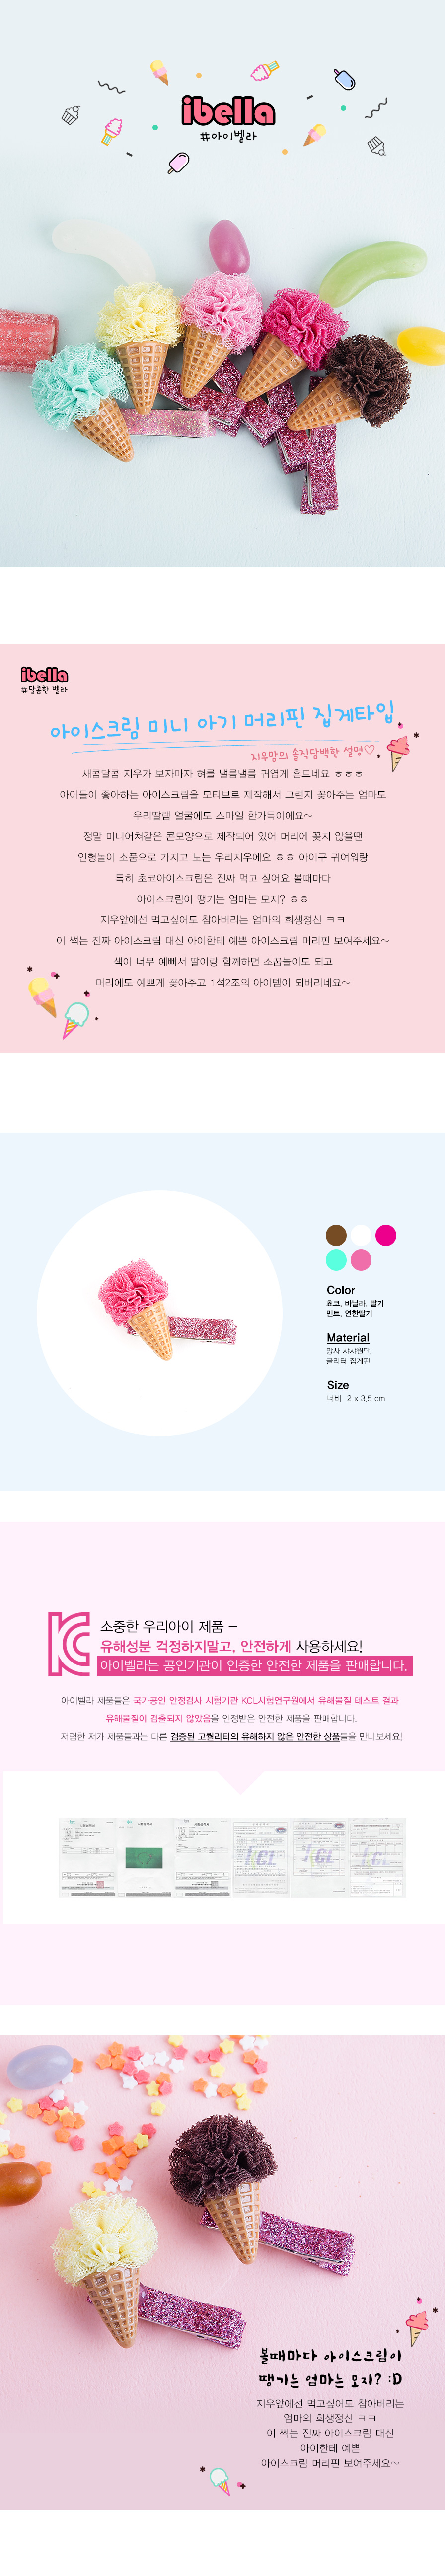445x2576 pixels.
Task: Click the Size heading
Action: click(x=338, y=1385)
